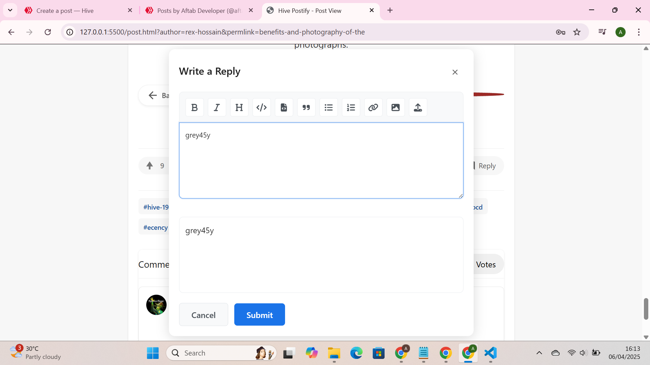Click the address bar URL

tap(222, 32)
